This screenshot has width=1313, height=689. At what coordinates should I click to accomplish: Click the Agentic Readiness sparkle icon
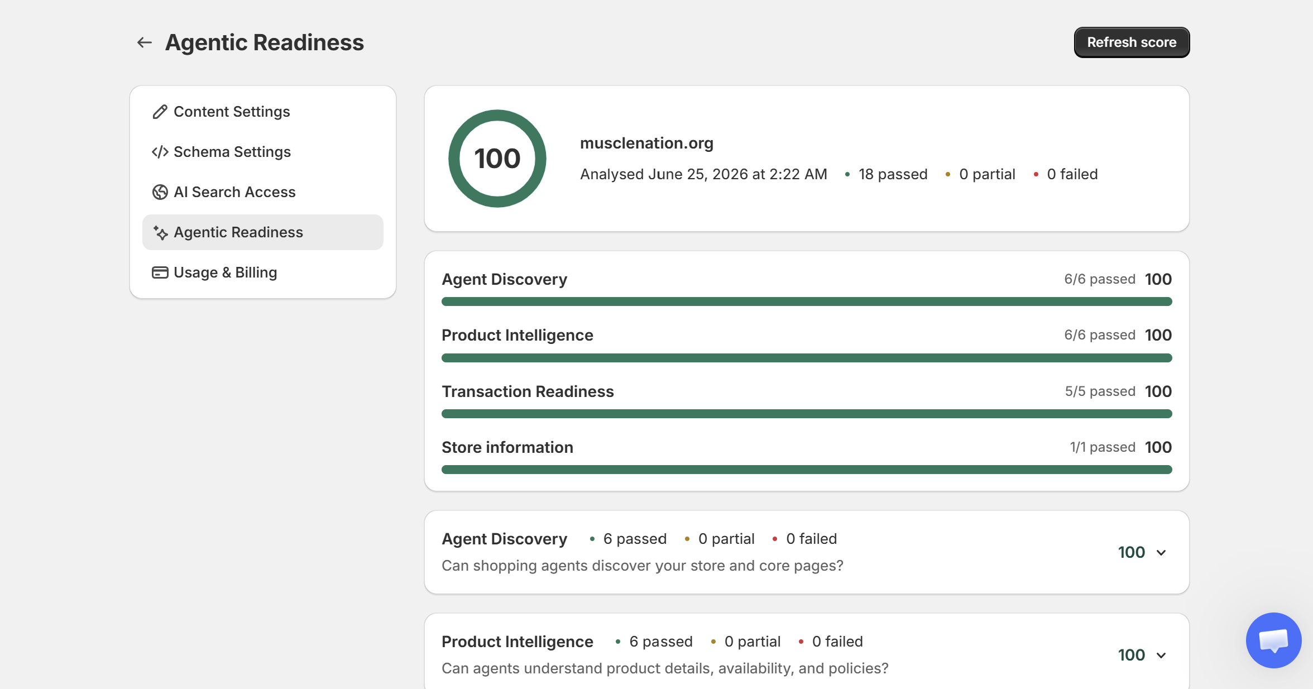click(160, 232)
